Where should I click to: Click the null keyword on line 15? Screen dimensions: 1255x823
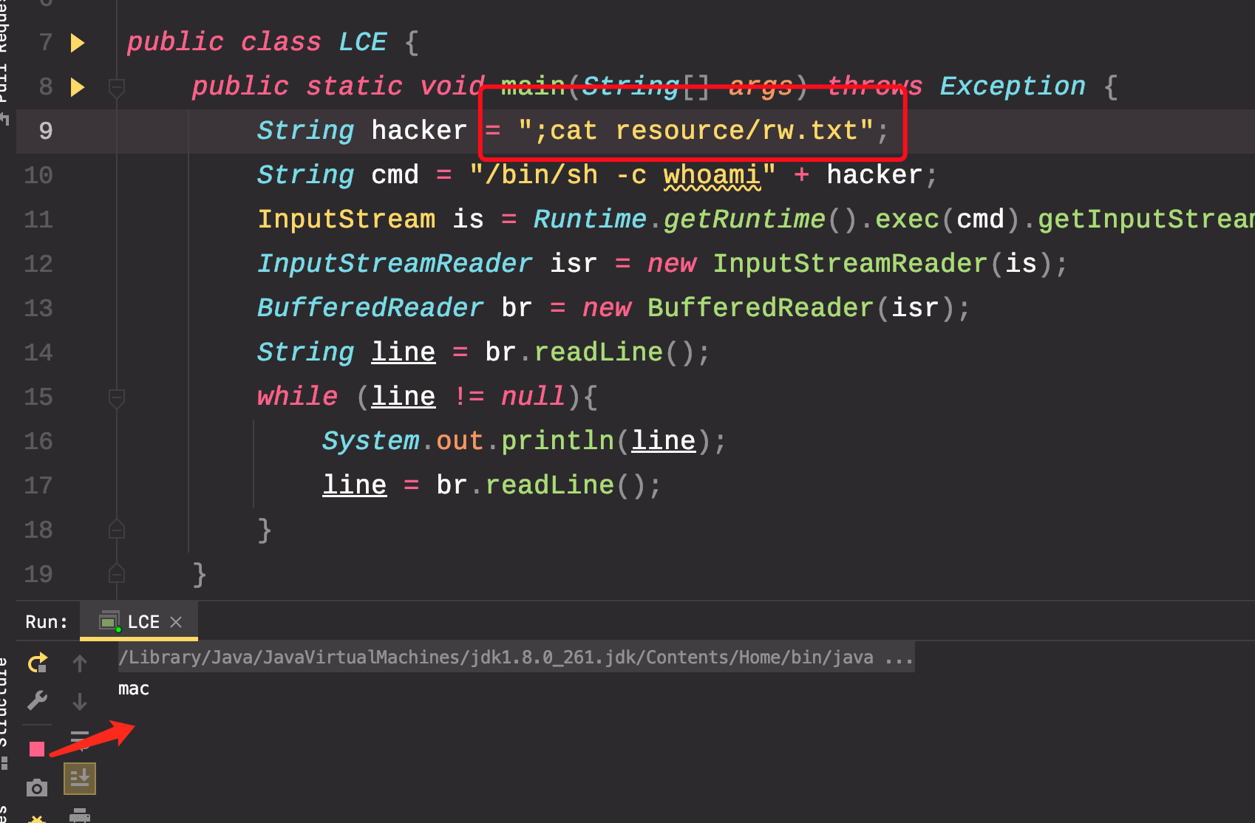[x=534, y=397]
